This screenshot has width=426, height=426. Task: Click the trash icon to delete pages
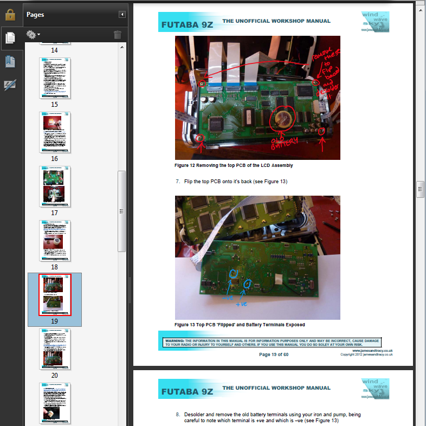coord(118,35)
